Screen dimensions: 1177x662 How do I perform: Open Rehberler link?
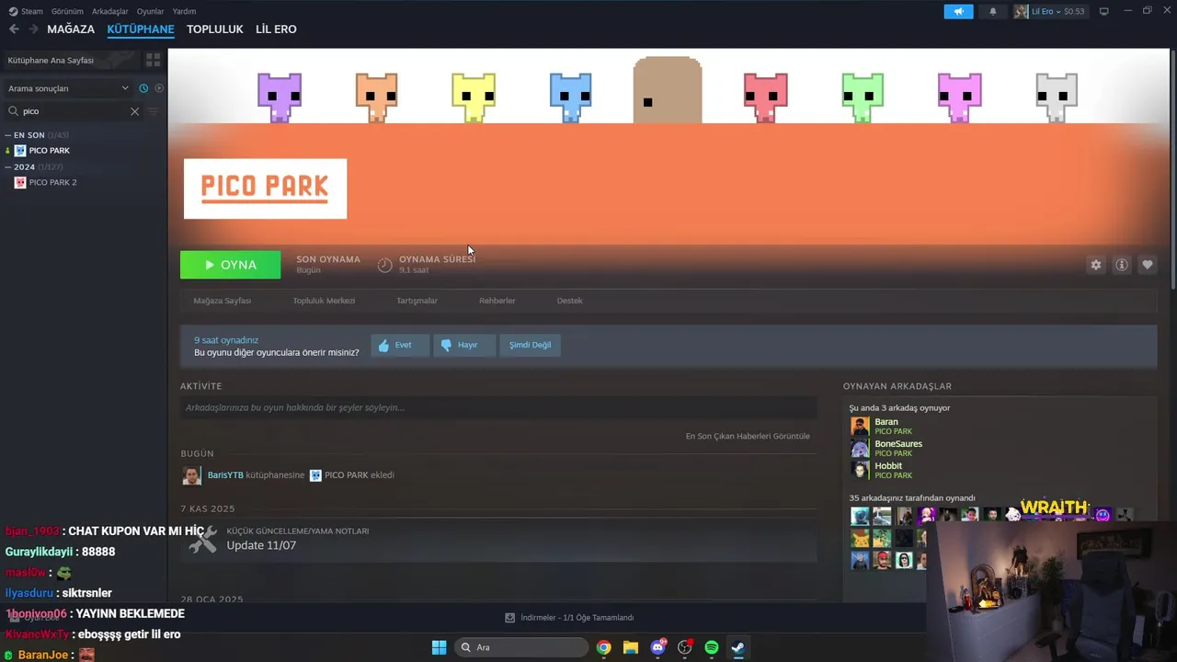coord(497,301)
